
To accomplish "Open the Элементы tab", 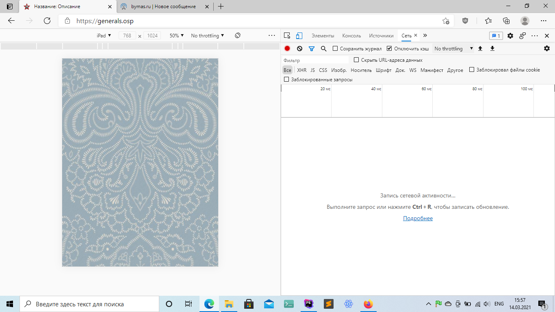I will click(x=323, y=36).
